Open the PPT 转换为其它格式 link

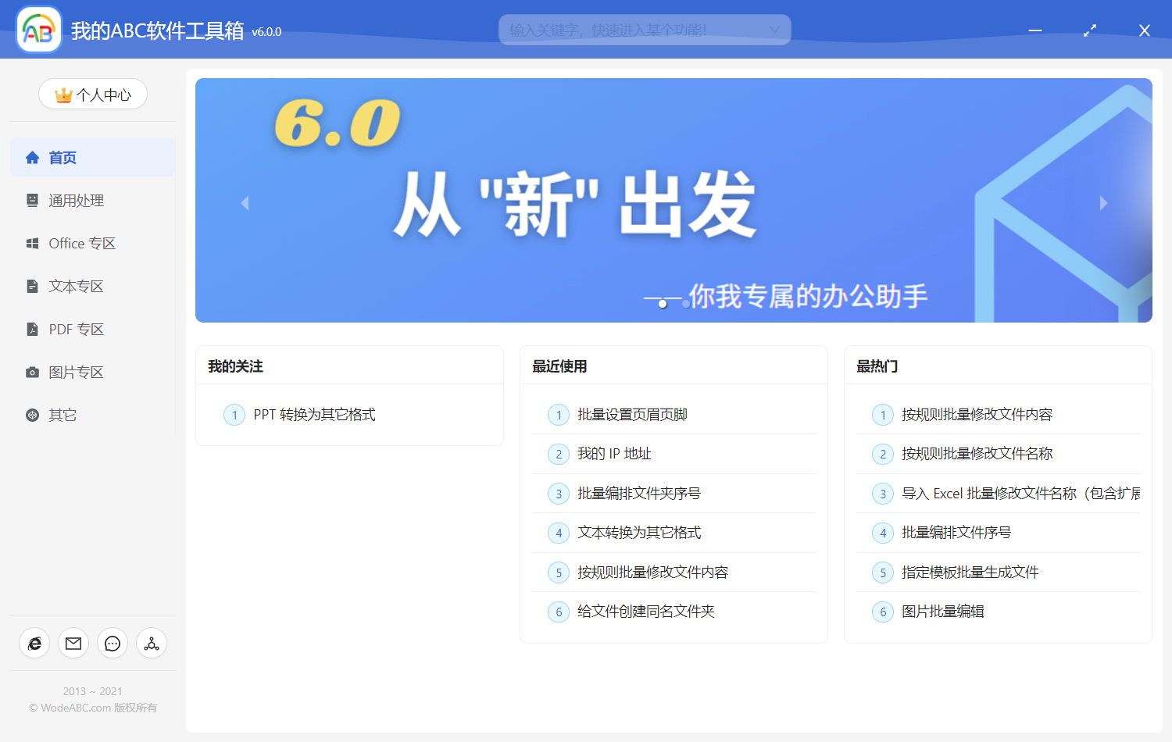click(x=313, y=415)
